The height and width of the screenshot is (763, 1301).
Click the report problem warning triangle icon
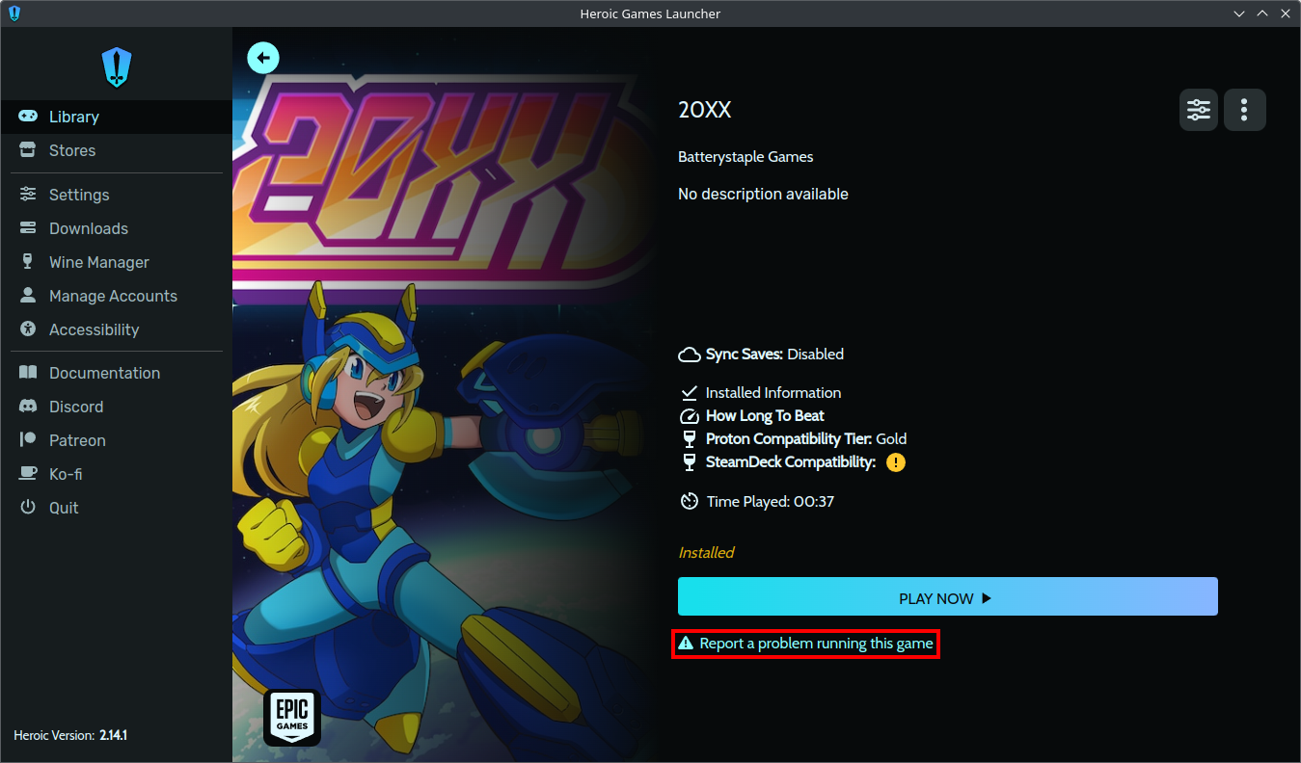click(x=686, y=643)
